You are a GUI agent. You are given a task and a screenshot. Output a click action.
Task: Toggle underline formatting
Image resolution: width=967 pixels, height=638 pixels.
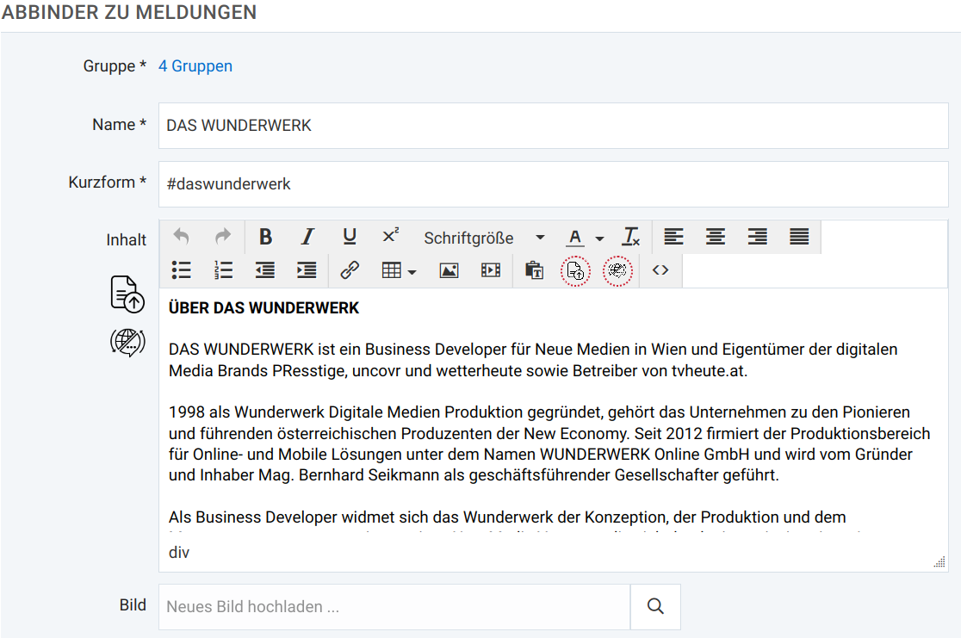[350, 237]
